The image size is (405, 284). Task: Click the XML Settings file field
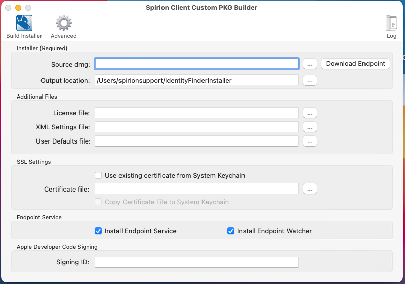196,127
